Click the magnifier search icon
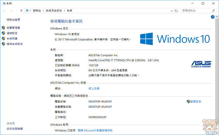The width and height of the screenshot is (219, 135). click(213, 11)
